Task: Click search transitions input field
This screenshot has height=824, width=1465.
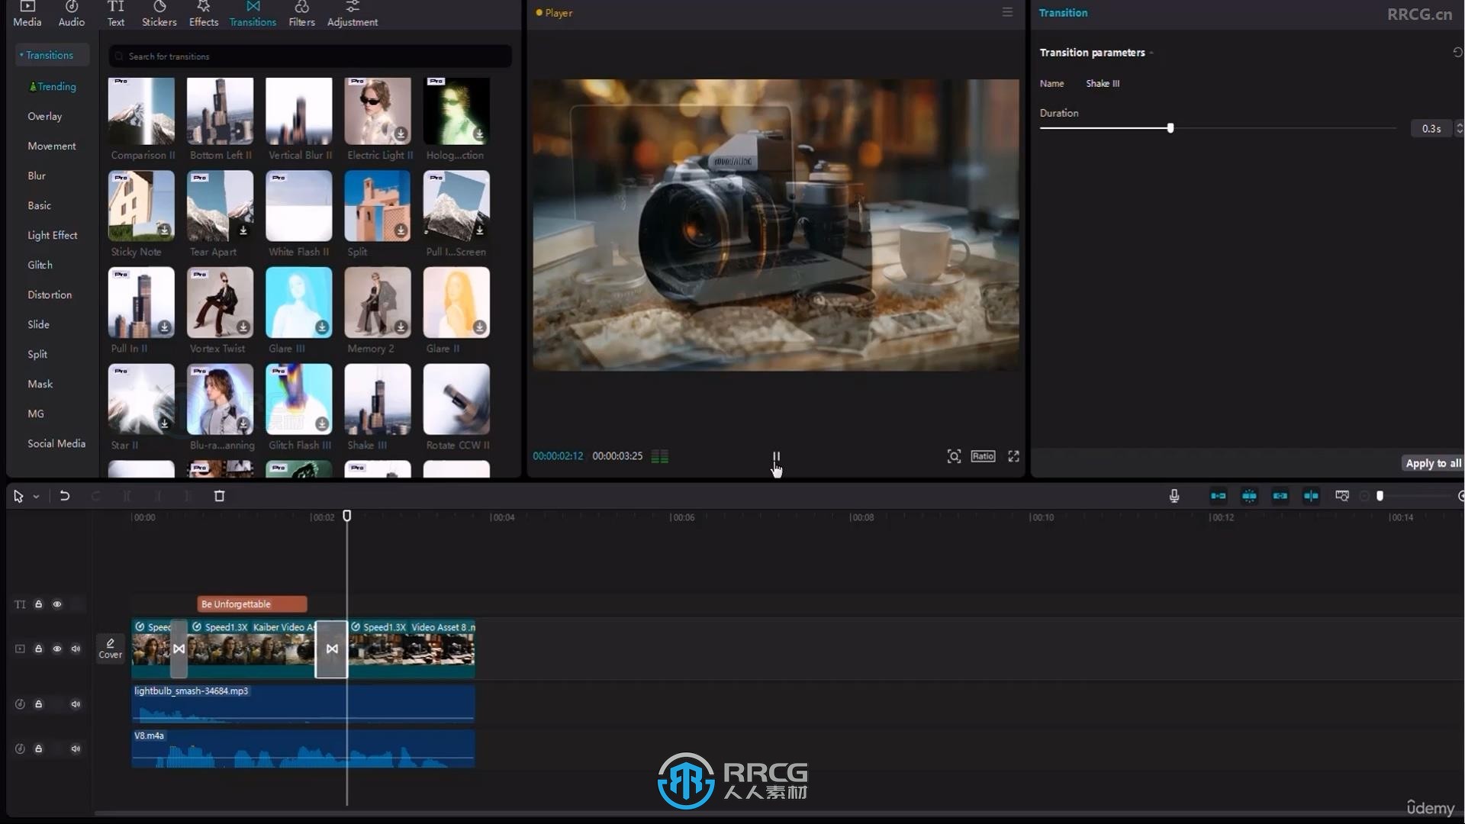Action: pyautogui.click(x=310, y=56)
